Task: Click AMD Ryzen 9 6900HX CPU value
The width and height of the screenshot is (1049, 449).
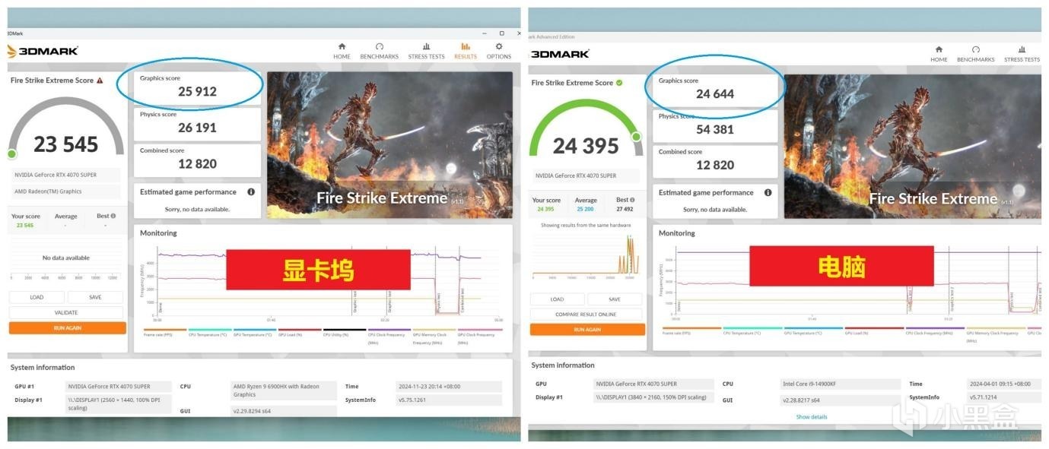Action: click(283, 391)
